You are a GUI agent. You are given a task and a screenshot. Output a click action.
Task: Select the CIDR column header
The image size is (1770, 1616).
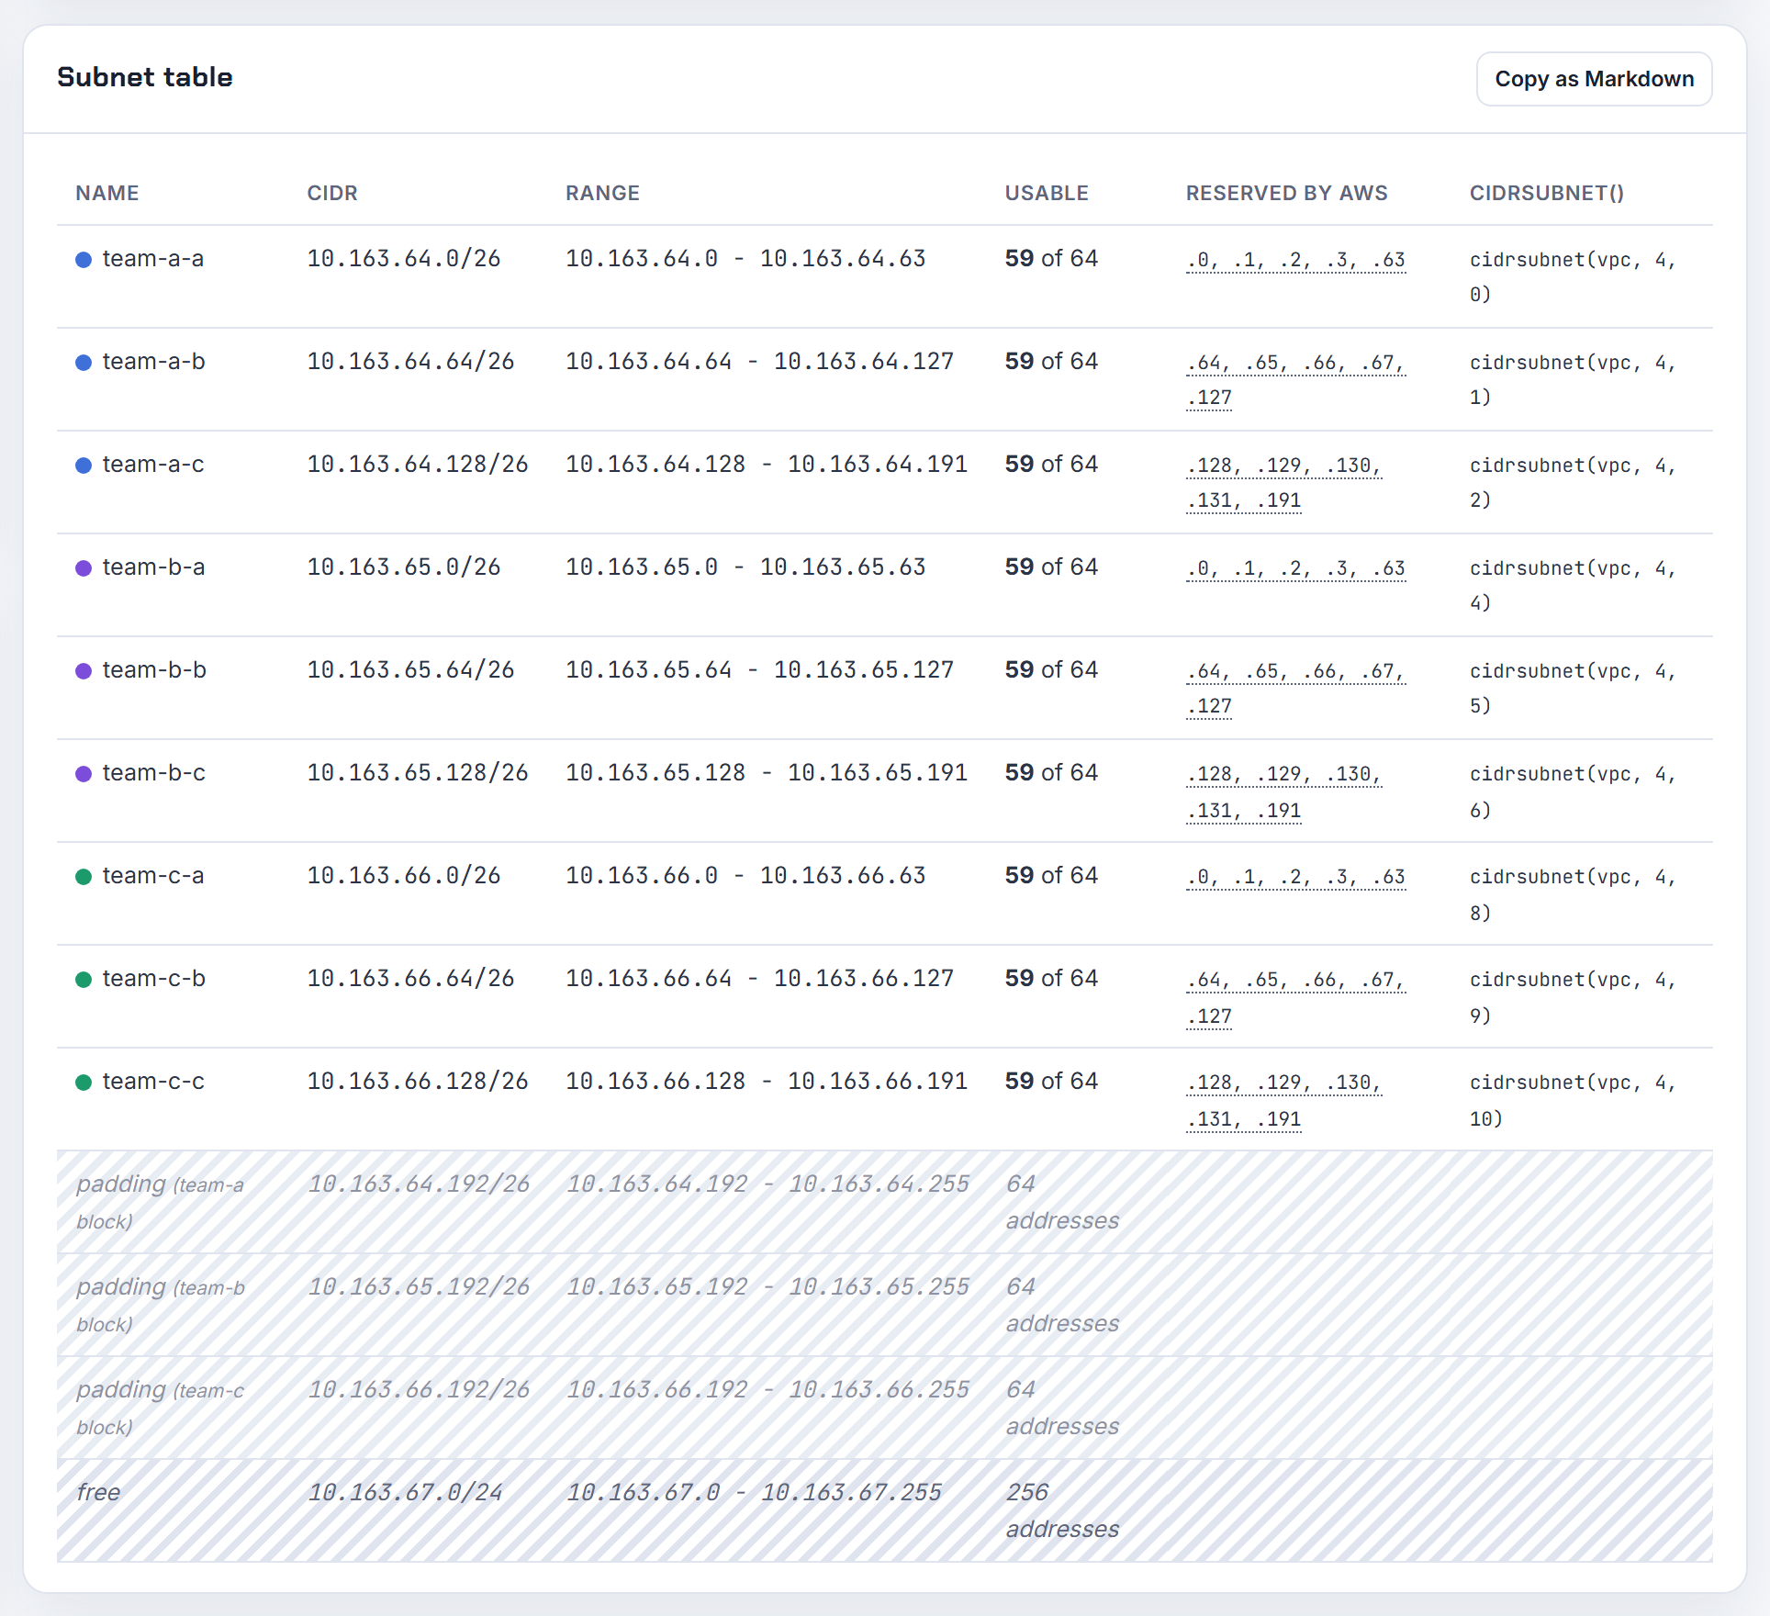tap(332, 193)
